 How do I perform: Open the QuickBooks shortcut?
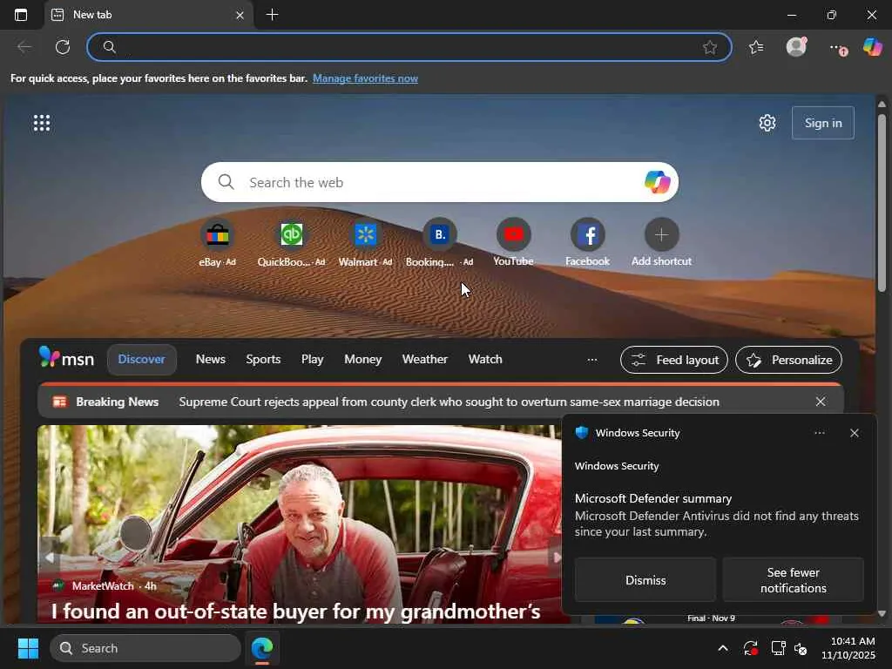(x=291, y=242)
